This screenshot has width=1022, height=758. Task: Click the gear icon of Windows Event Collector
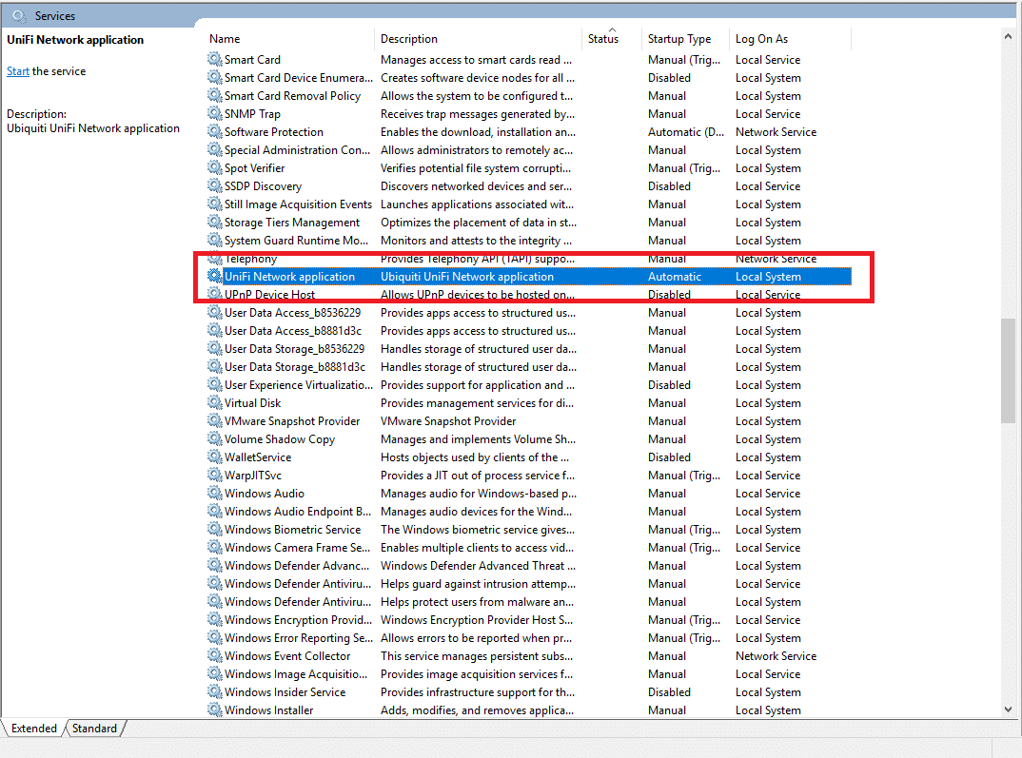click(x=214, y=656)
